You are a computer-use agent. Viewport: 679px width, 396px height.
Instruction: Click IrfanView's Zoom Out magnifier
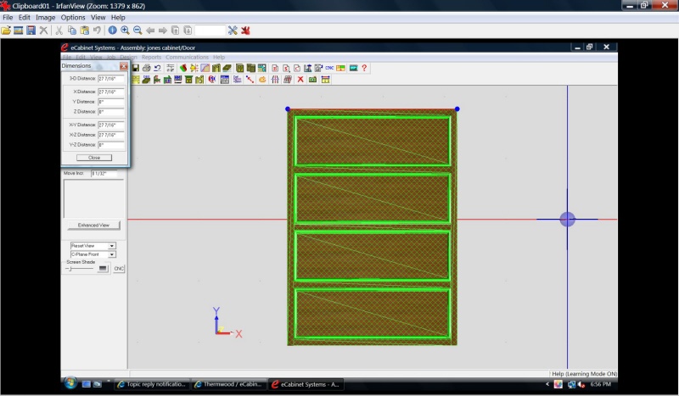coord(137,31)
